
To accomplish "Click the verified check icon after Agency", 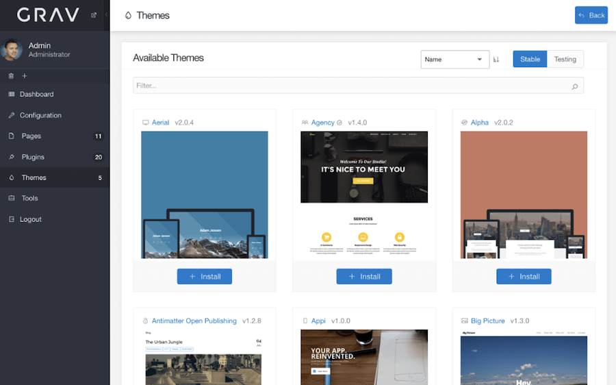I will [339, 123].
